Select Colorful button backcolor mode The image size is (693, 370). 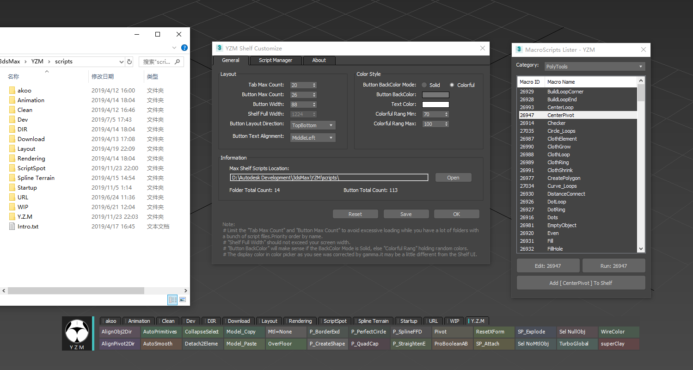[452, 85]
